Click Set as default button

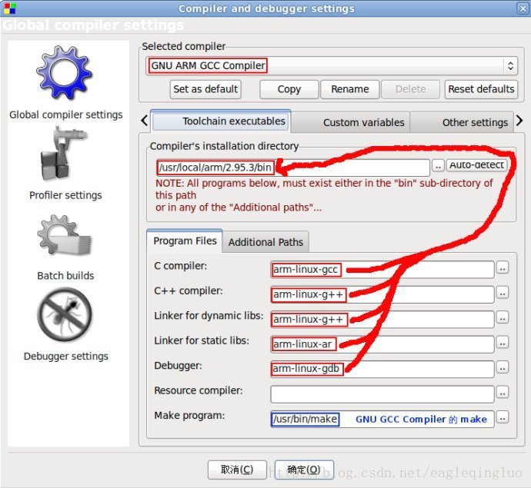click(x=205, y=89)
